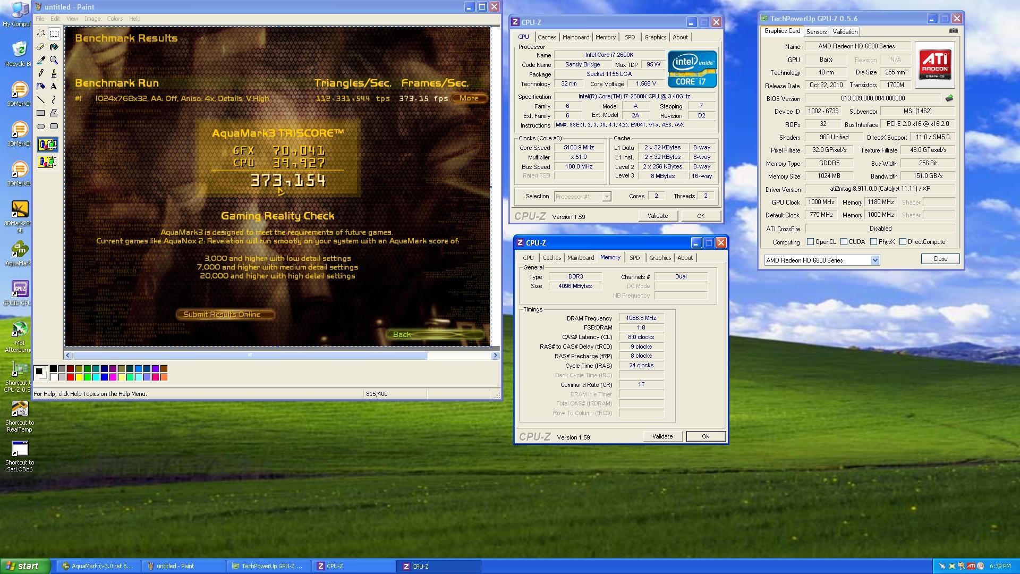Viewport: 1020px width, 574px height.
Task: Enable the OpenCL checkbox in GPU-Z
Action: pos(810,242)
